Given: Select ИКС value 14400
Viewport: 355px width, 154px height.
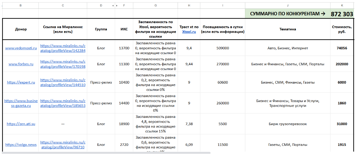Looking at the screenshot, I should click(124, 103).
